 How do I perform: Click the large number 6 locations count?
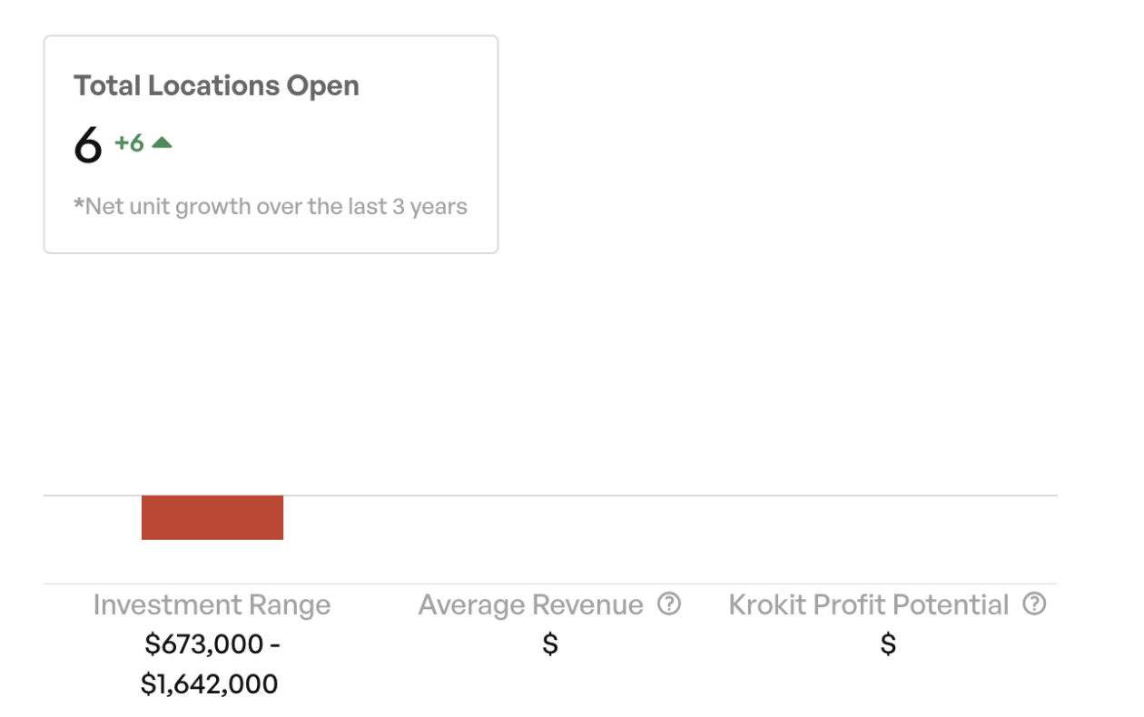pos(88,145)
